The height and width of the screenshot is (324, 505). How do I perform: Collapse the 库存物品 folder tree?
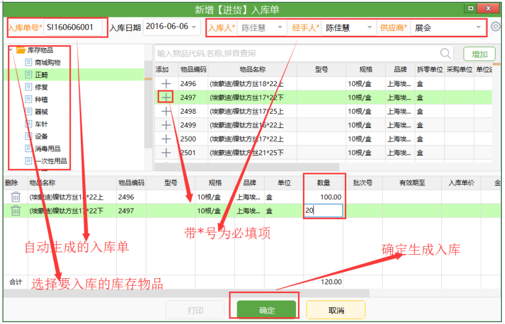click(11, 50)
